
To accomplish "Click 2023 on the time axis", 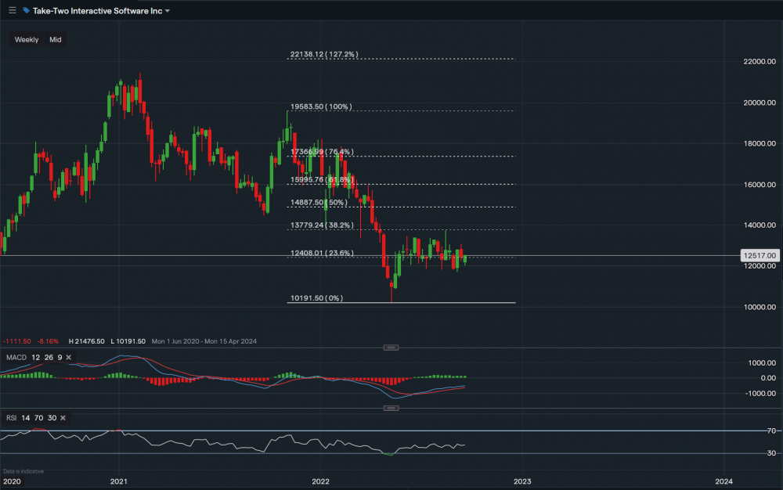I will (x=523, y=482).
